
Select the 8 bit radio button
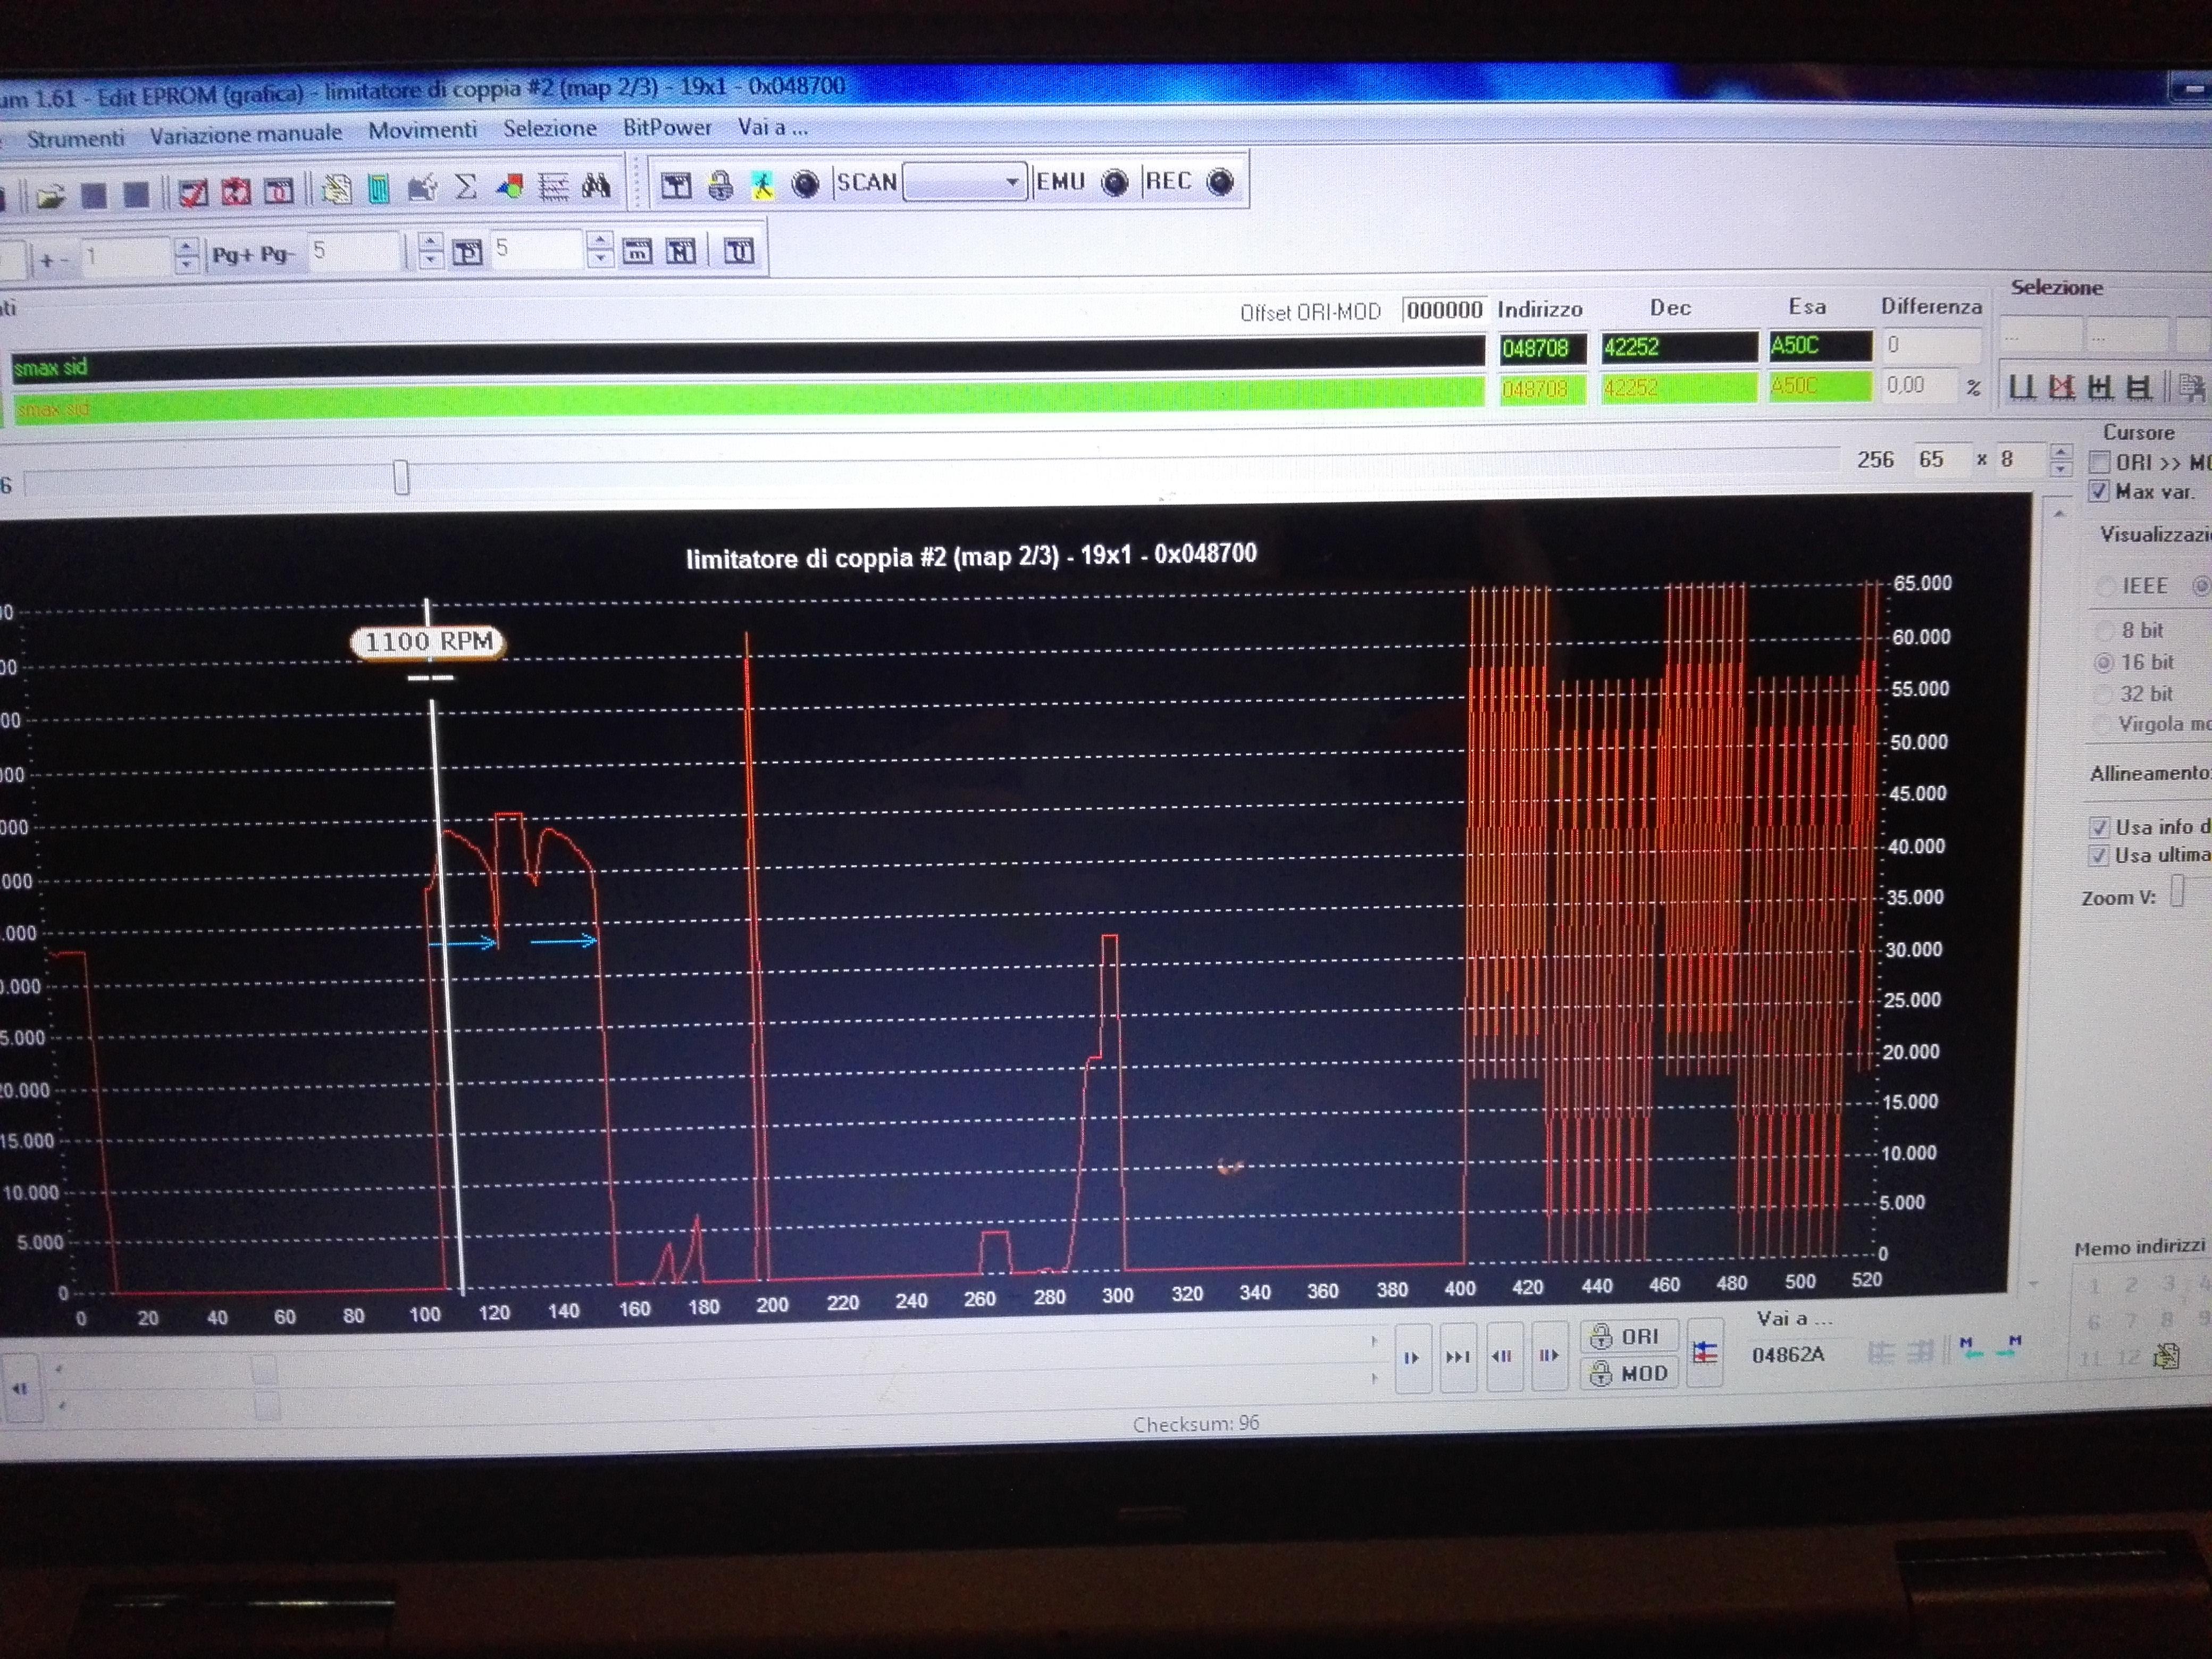click(2104, 631)
